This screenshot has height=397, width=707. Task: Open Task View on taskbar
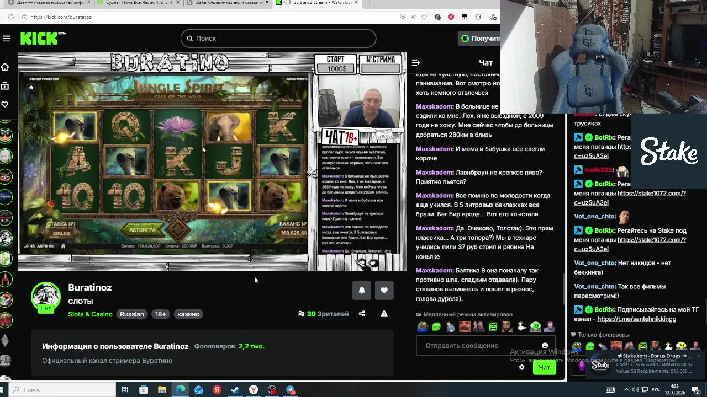tap(125, 390)
